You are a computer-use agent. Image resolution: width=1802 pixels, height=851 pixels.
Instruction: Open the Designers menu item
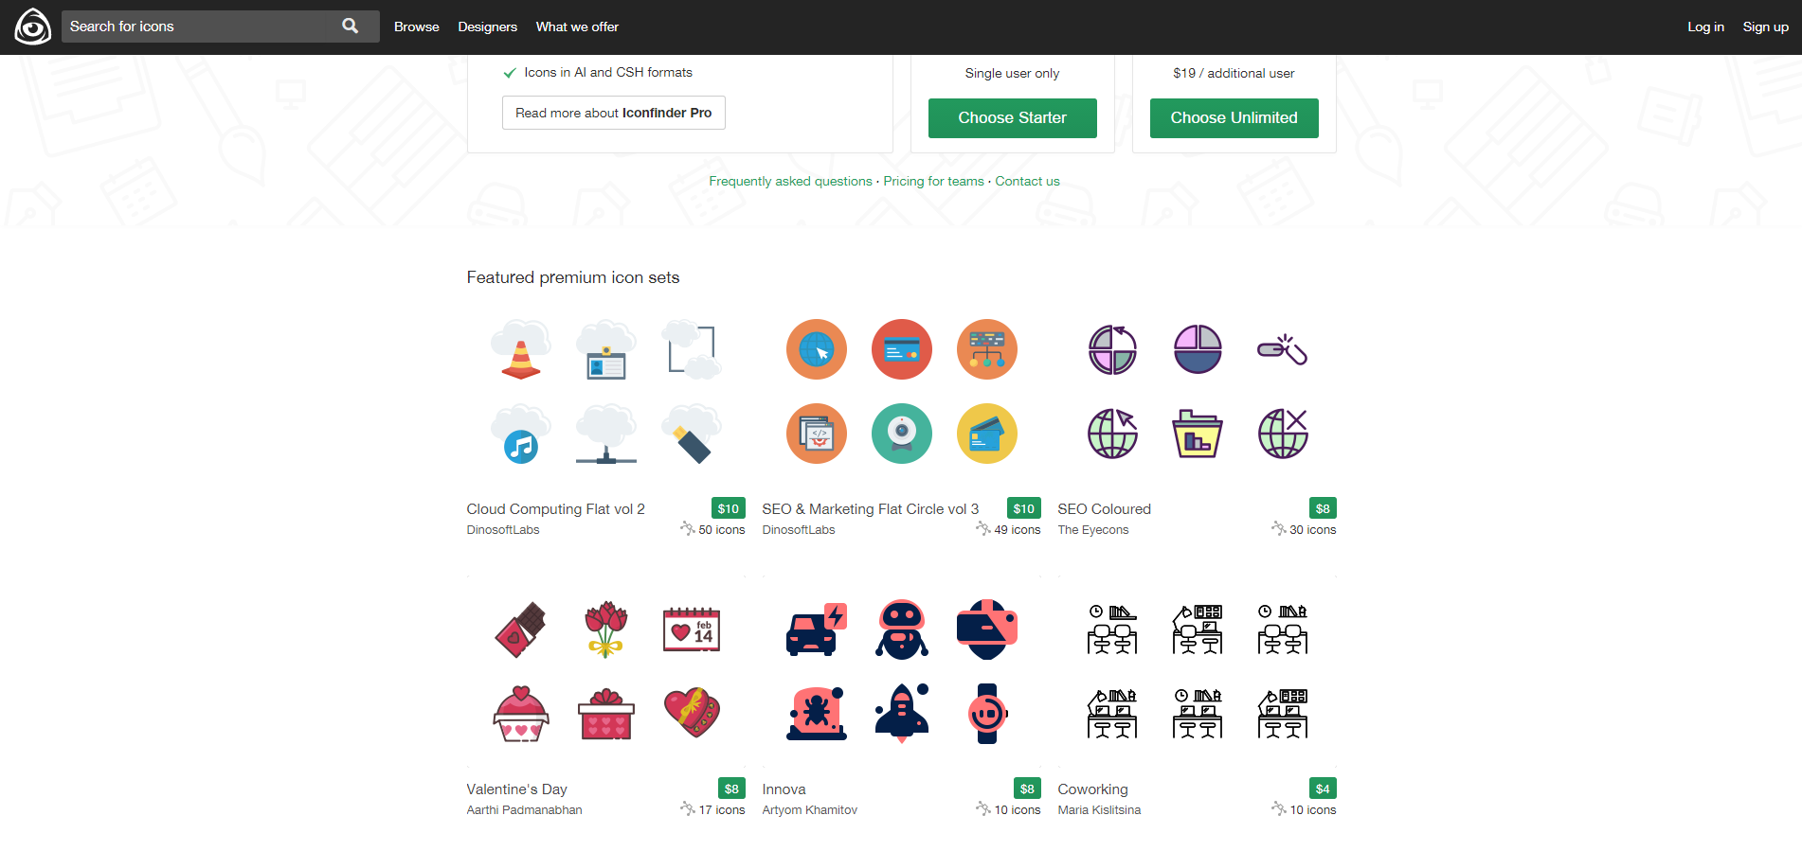click(x=488, y=27)
